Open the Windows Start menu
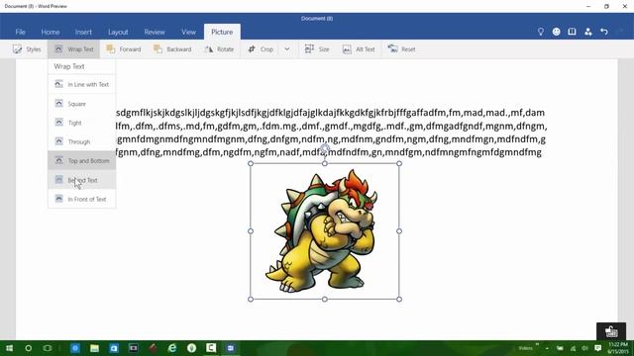634x356 pixels. click(9, 348)
